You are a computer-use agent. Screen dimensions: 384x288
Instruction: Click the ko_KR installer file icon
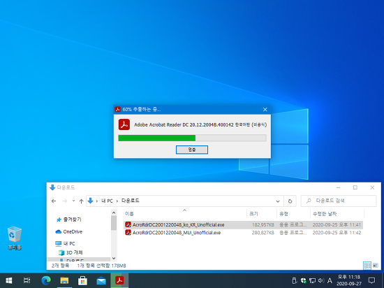pyautogui.click(x=128, y=224)
